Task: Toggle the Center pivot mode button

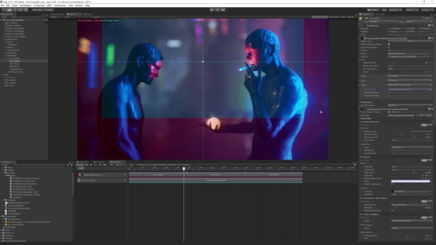Action: pyautogui.click(x=37, y=10)
